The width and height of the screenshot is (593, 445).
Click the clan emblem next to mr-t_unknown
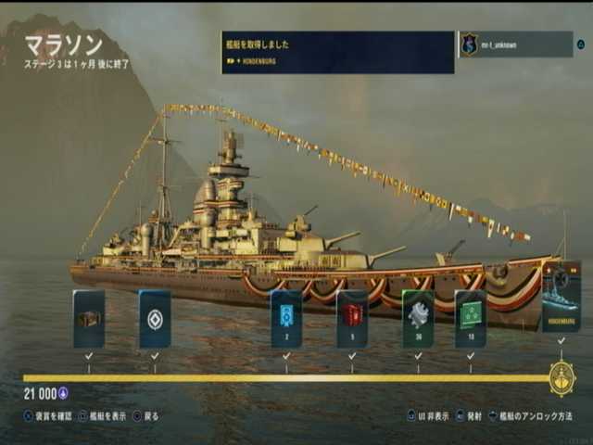coord(470,44)
